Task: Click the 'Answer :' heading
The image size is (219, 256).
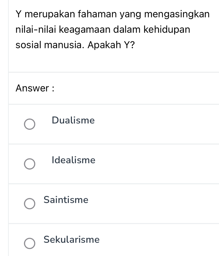Action: (x=35, y=88)
